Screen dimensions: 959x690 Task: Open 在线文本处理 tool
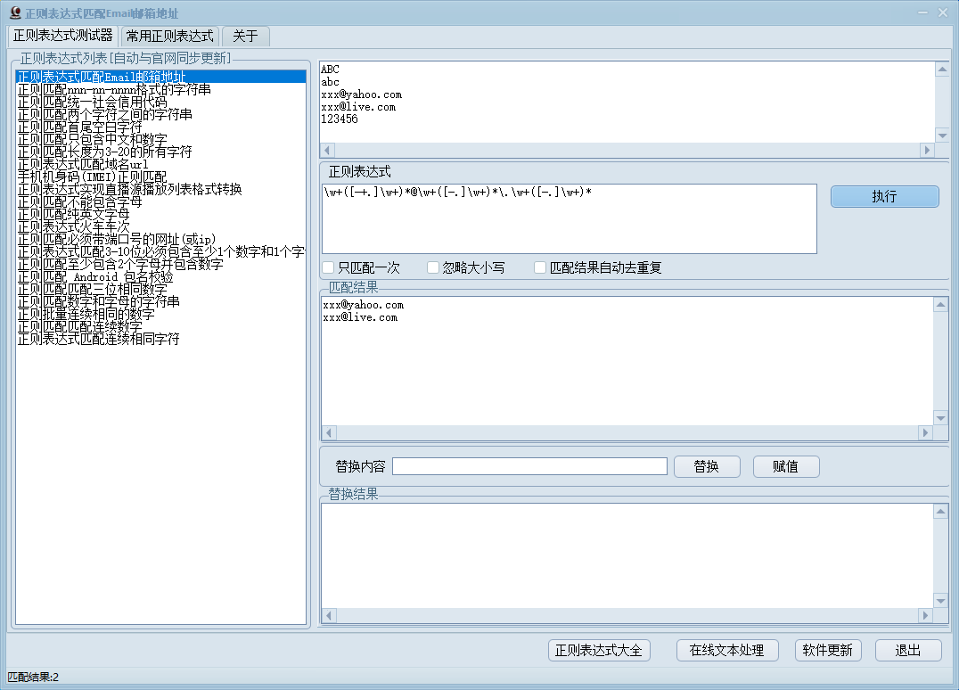pos(726,651)
